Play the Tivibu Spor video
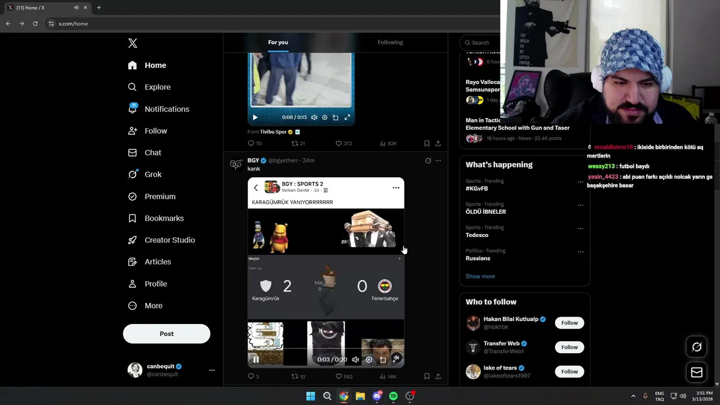 (255, 118)
